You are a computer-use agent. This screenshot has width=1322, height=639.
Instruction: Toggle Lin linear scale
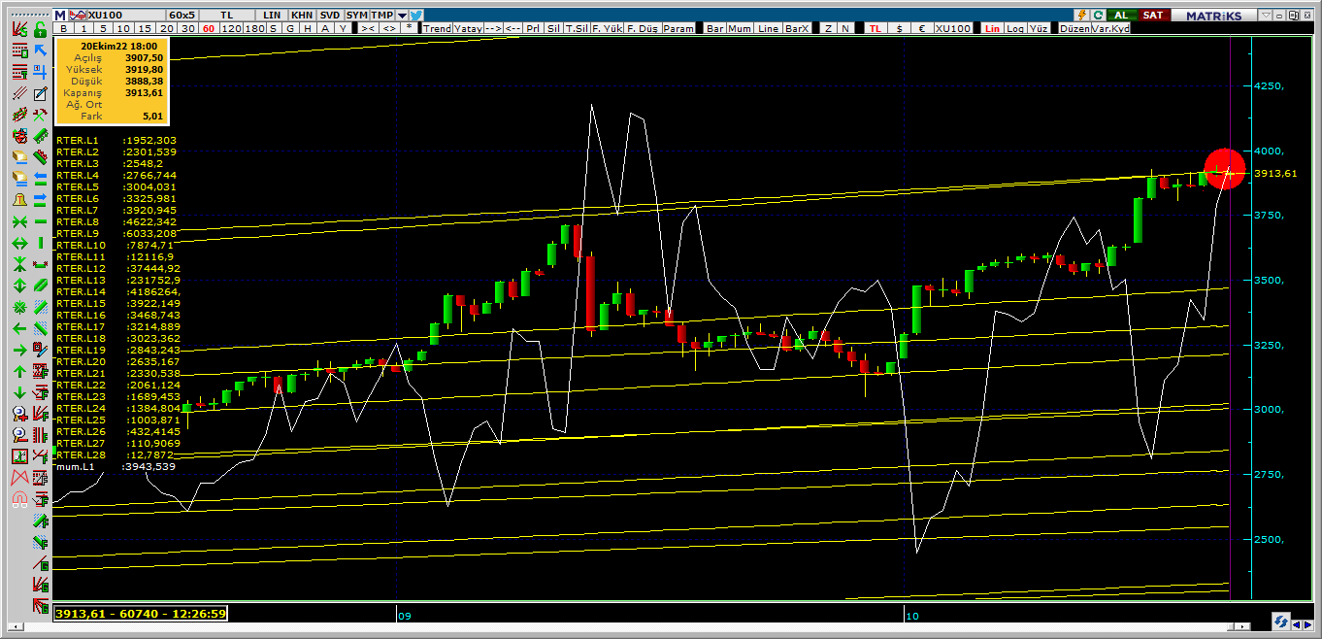click(992, 29)
